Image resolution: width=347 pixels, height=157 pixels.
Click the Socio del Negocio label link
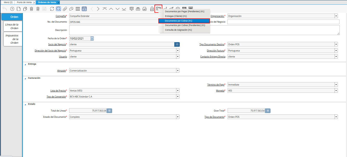57,44
